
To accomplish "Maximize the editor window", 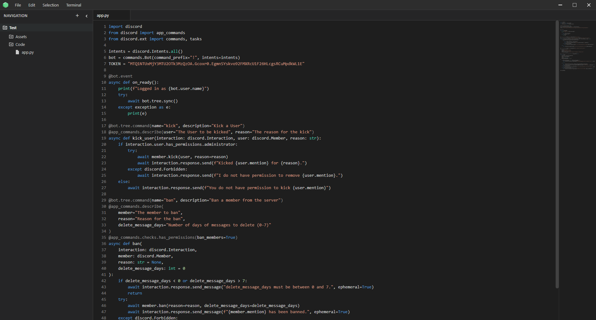I will tap(575, 5).
